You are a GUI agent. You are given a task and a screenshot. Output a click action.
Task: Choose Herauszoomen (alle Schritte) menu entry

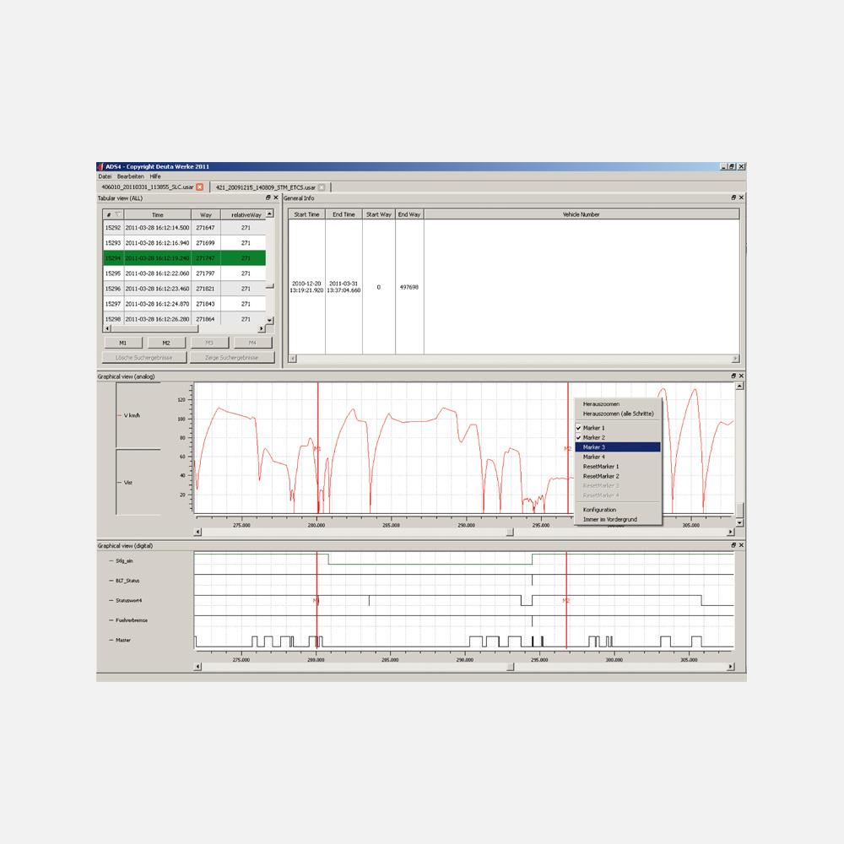click(618, 414)
